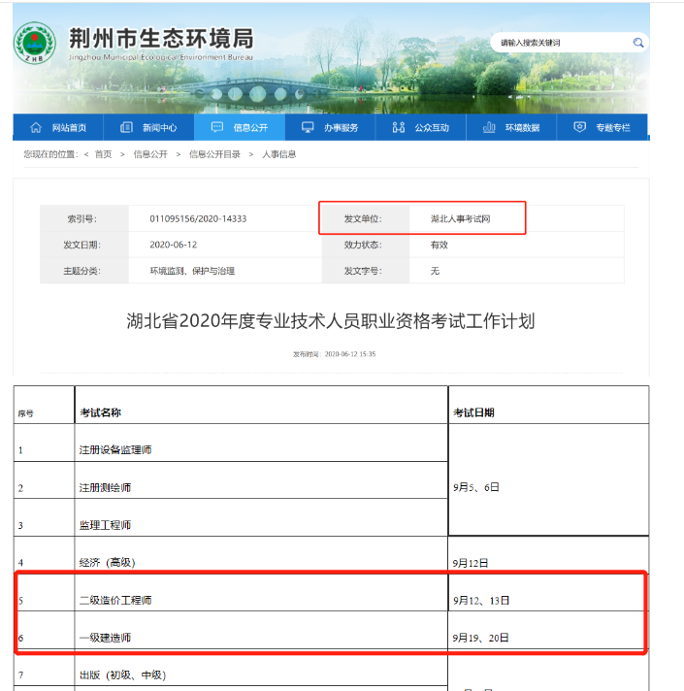This screenshot has height=691, width=684.
Task: Click the exam date 9月12、13日
Action: coord(481,601)
